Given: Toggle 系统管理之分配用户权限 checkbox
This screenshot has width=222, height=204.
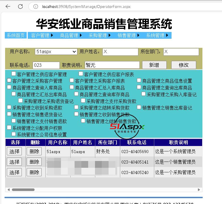Looking at the screenshot, I should [9, 128].
